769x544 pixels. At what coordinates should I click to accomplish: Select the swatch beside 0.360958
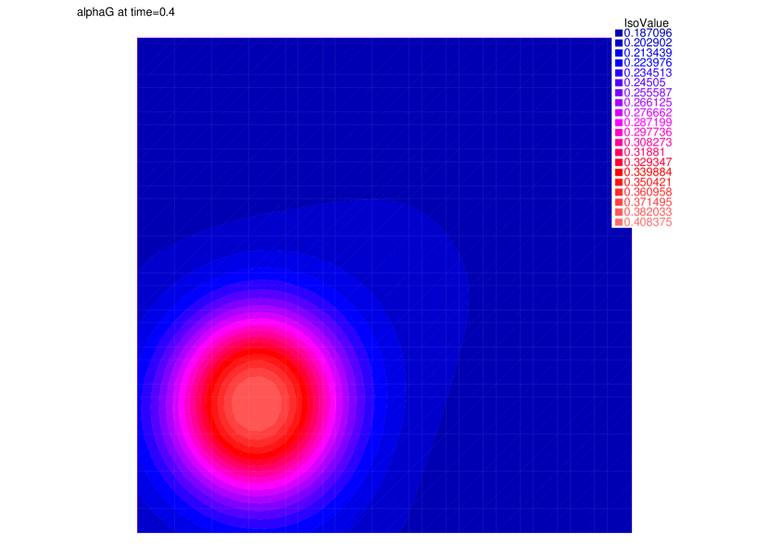click(619, 192)
